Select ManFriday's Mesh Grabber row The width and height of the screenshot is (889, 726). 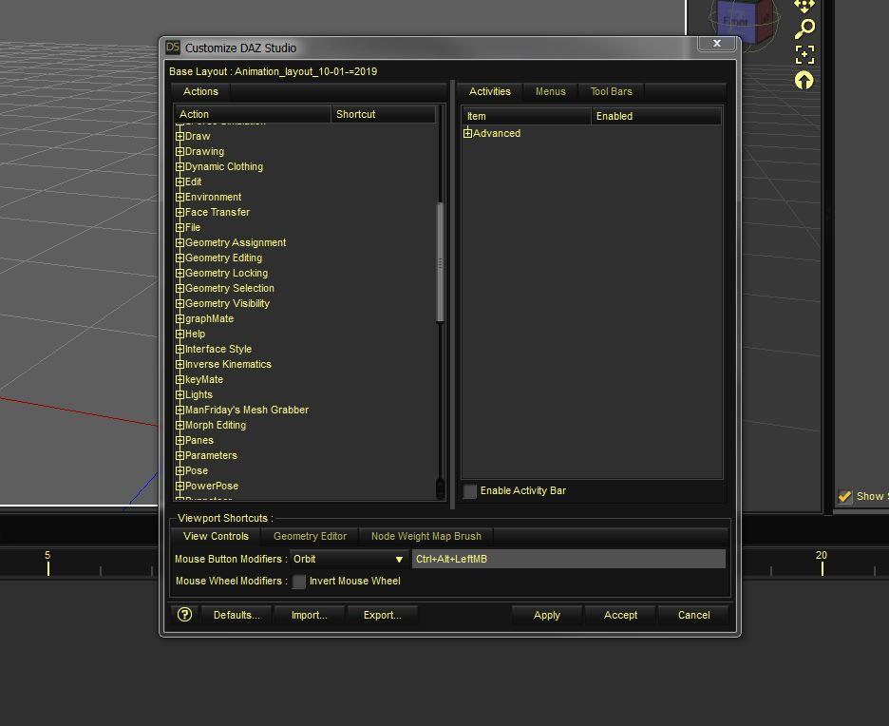[x=247, y=410]
